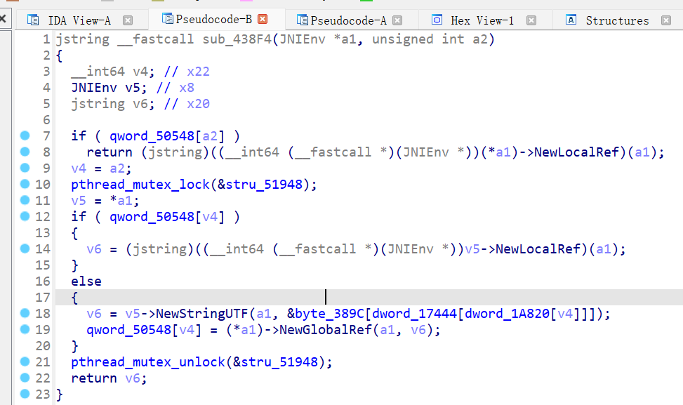Toggle breakpoint dot on line 9
Image resolution: width=683 pixels, height=405 pixels.
coord(25,168)
